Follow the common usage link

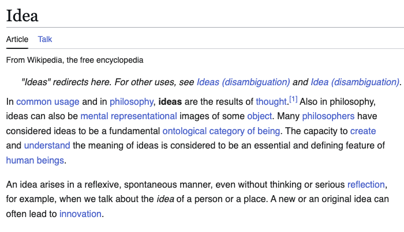point(48,102)
